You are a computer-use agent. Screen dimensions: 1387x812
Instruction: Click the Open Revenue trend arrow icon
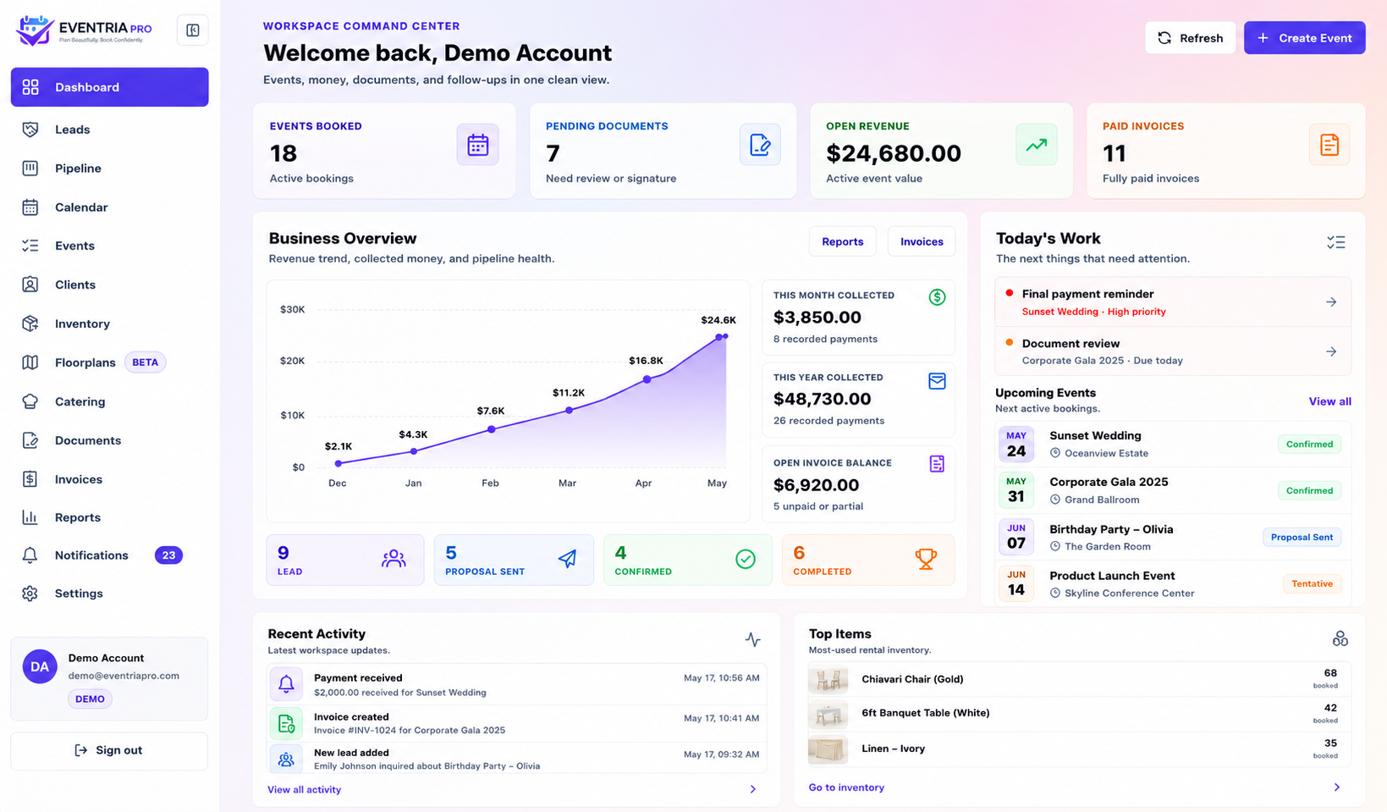[x=1037, y=145]
